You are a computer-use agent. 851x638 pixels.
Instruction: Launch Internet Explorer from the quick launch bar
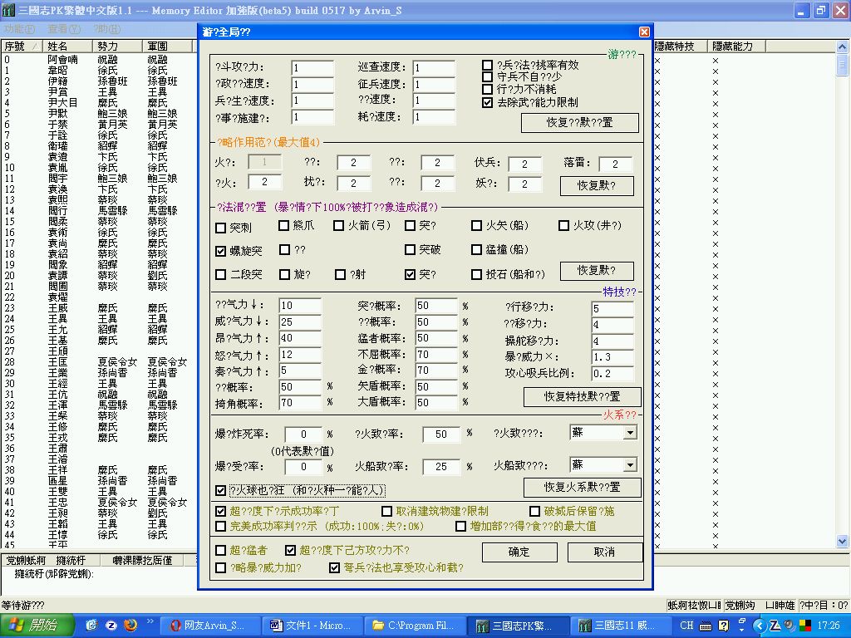pyautogui.click(x=91, y=625)
